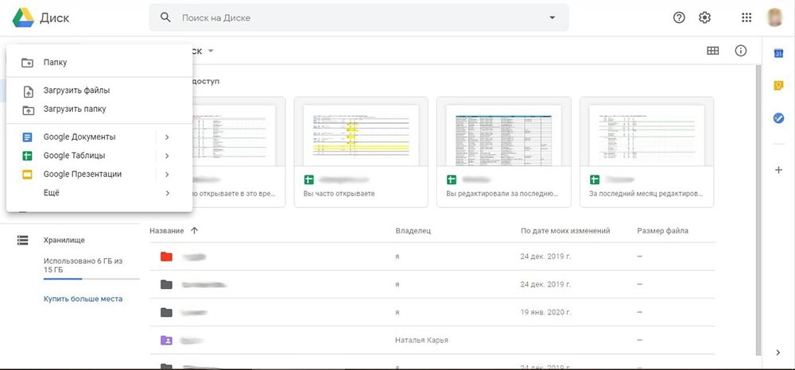Expand the Ещё submenu arrow
This screenshot has height=370, width=795.
coord(167,193)
